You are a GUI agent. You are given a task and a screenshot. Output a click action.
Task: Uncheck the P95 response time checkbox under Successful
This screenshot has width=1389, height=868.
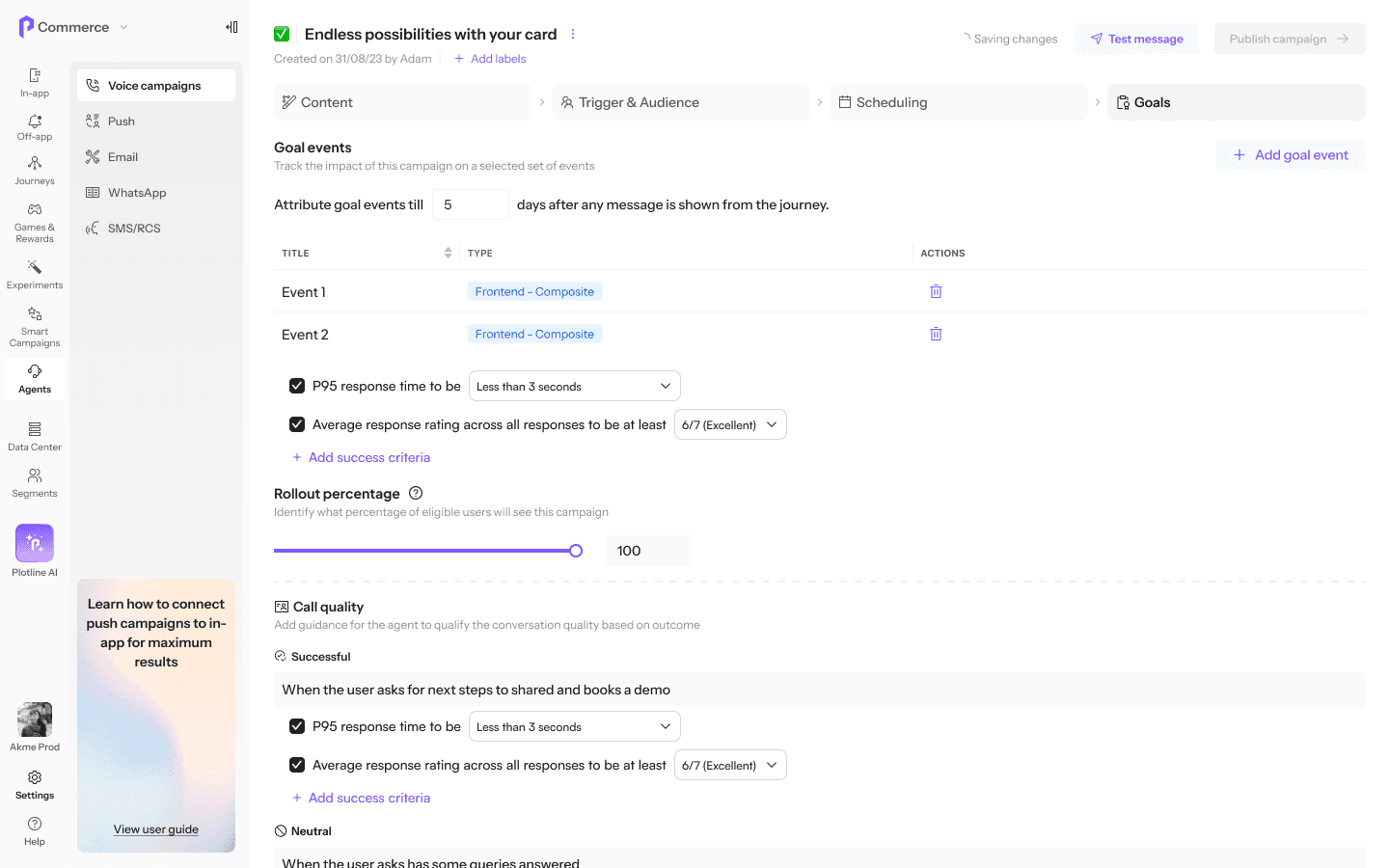coord(297,726)
